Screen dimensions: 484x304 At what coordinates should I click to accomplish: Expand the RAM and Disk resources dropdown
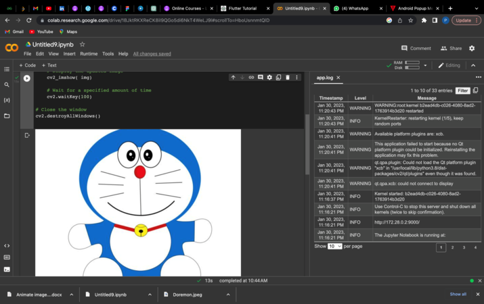pos(425,66)
